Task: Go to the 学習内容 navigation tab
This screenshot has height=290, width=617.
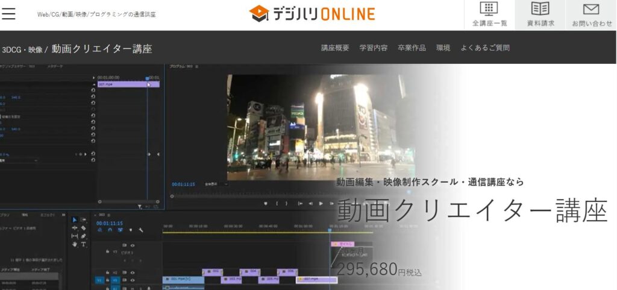Action: click(x=373, y=48)
